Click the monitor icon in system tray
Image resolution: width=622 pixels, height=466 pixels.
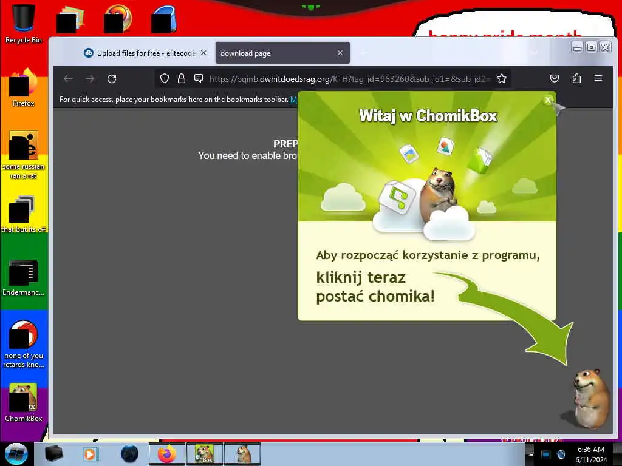tap(546, 454)
